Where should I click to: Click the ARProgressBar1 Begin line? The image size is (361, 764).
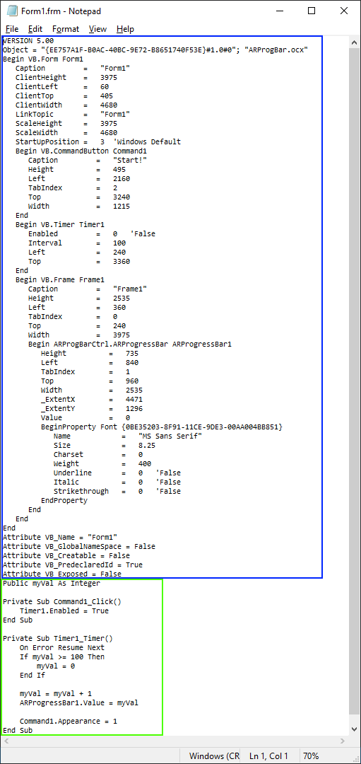point(130,345)
